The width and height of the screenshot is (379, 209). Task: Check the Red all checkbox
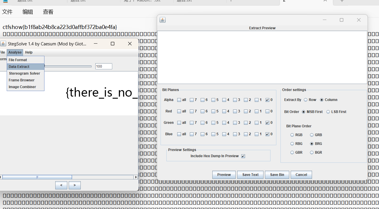[x=179, y=112]
